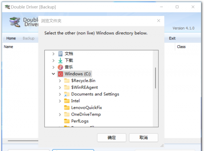The width and height of the screenshot is (204, 151).
Task: Expand the Documents and Settings node
Action: pos(60,94)
